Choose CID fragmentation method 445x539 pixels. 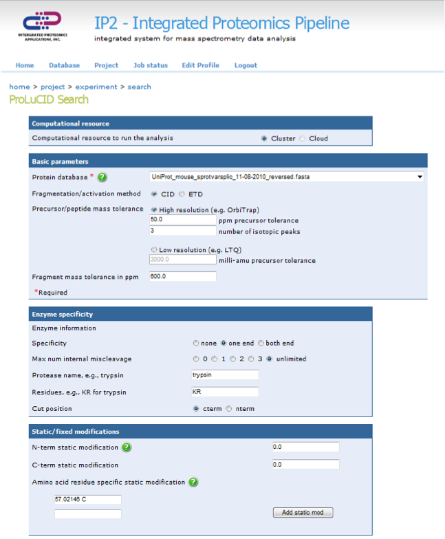pos(154,194)
